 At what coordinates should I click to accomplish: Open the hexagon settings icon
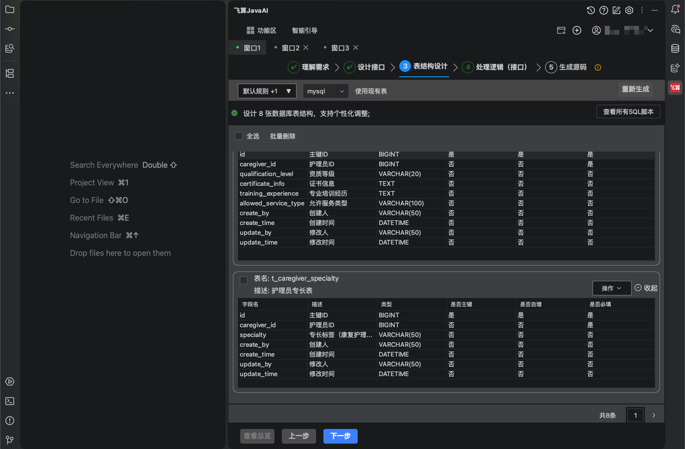point(629,10)
